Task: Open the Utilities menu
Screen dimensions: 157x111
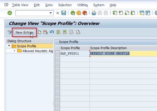Action: point(83,5)
